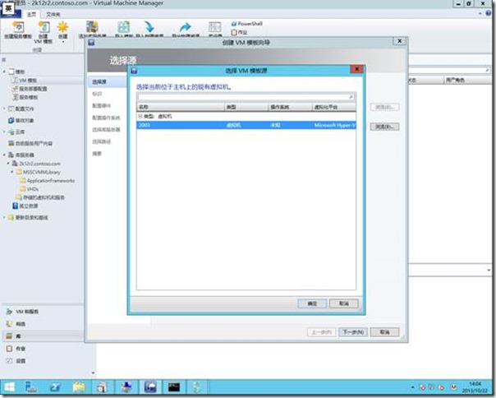Click Next (下一步) in the wizard
Viewport: 496px width, 398px height.
click(353, 332)
